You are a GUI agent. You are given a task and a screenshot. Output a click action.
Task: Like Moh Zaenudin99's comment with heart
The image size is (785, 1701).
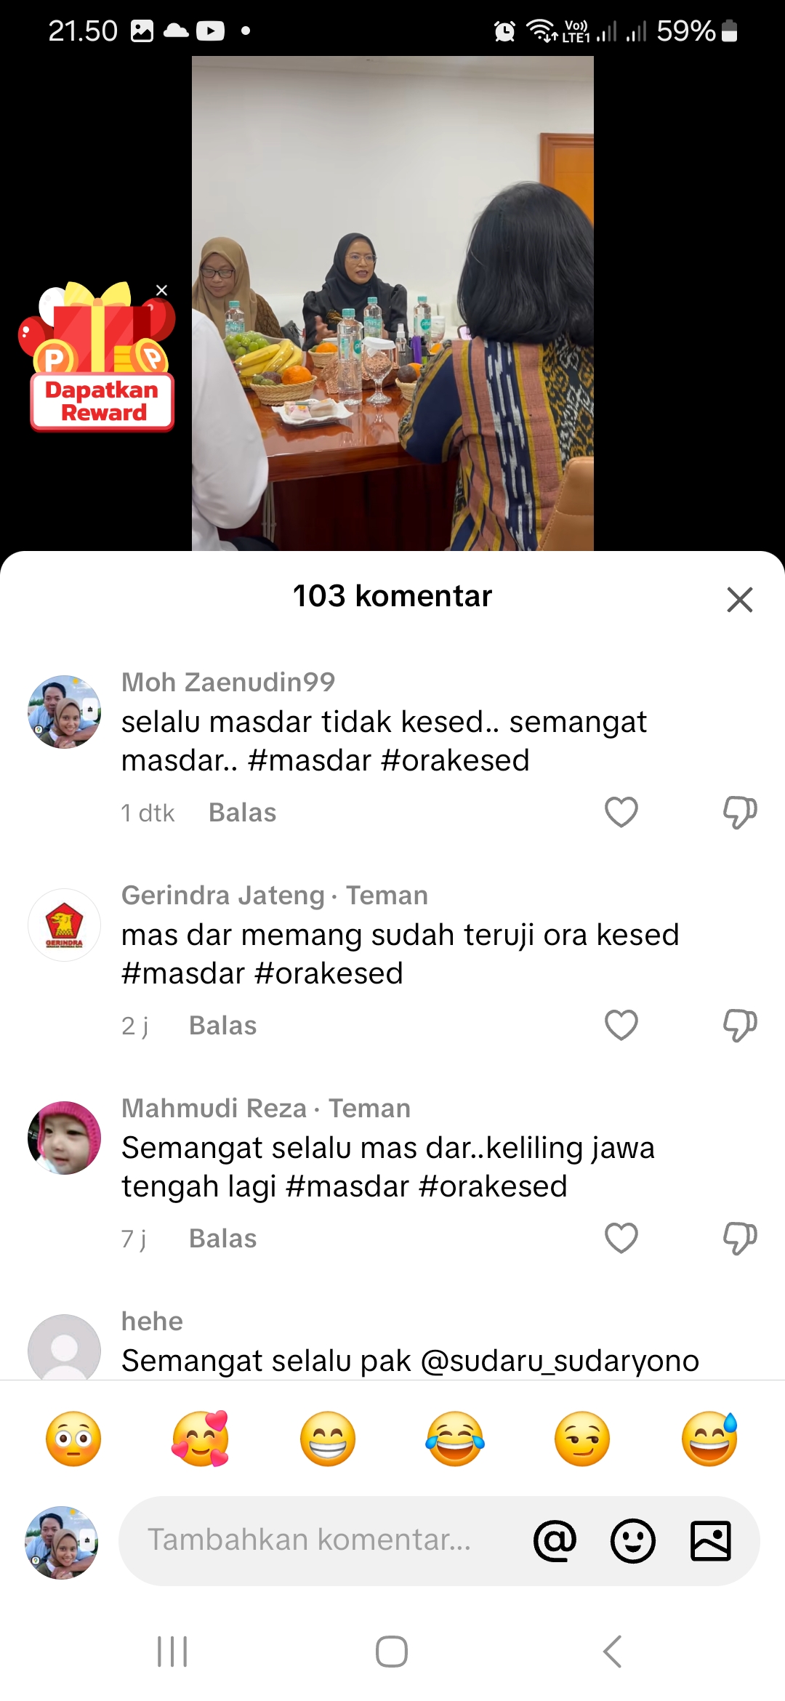pyautogui.click(x=621, y=812)
